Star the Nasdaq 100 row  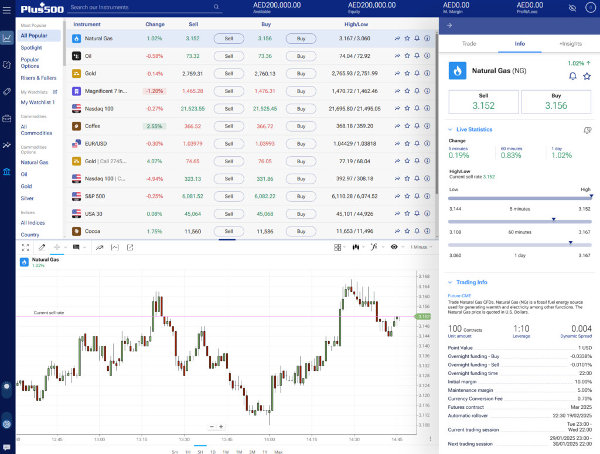[407, 109]
